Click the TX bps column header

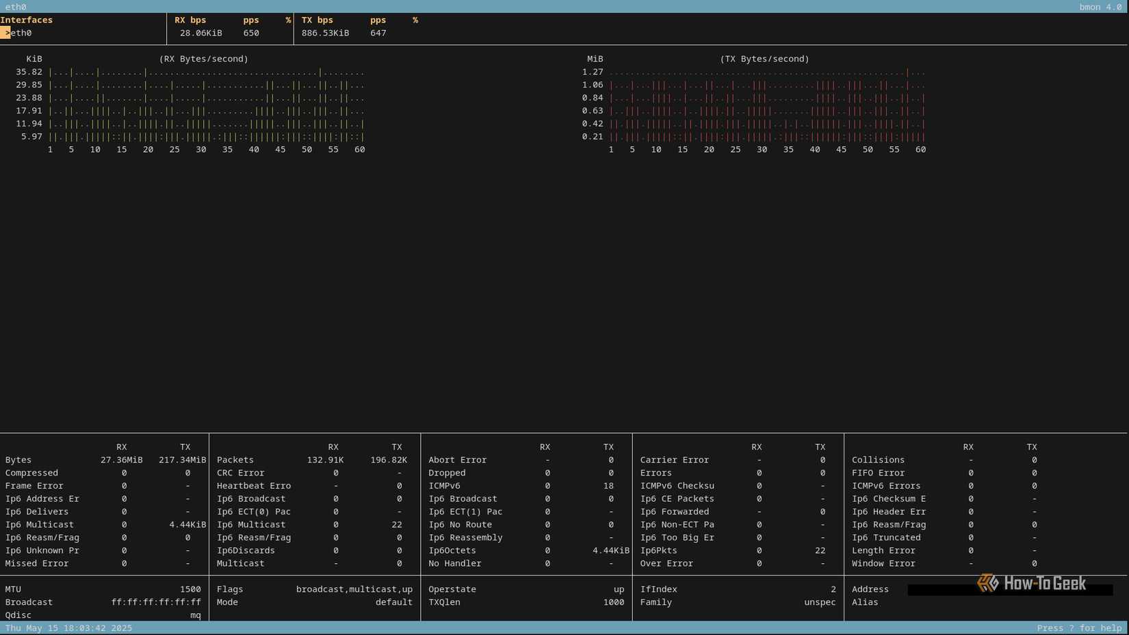(x=316, y=20)
